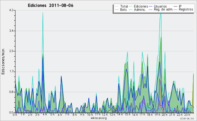
Task: Click the y-axis value 3.4
Action: (x=11, y=31)
